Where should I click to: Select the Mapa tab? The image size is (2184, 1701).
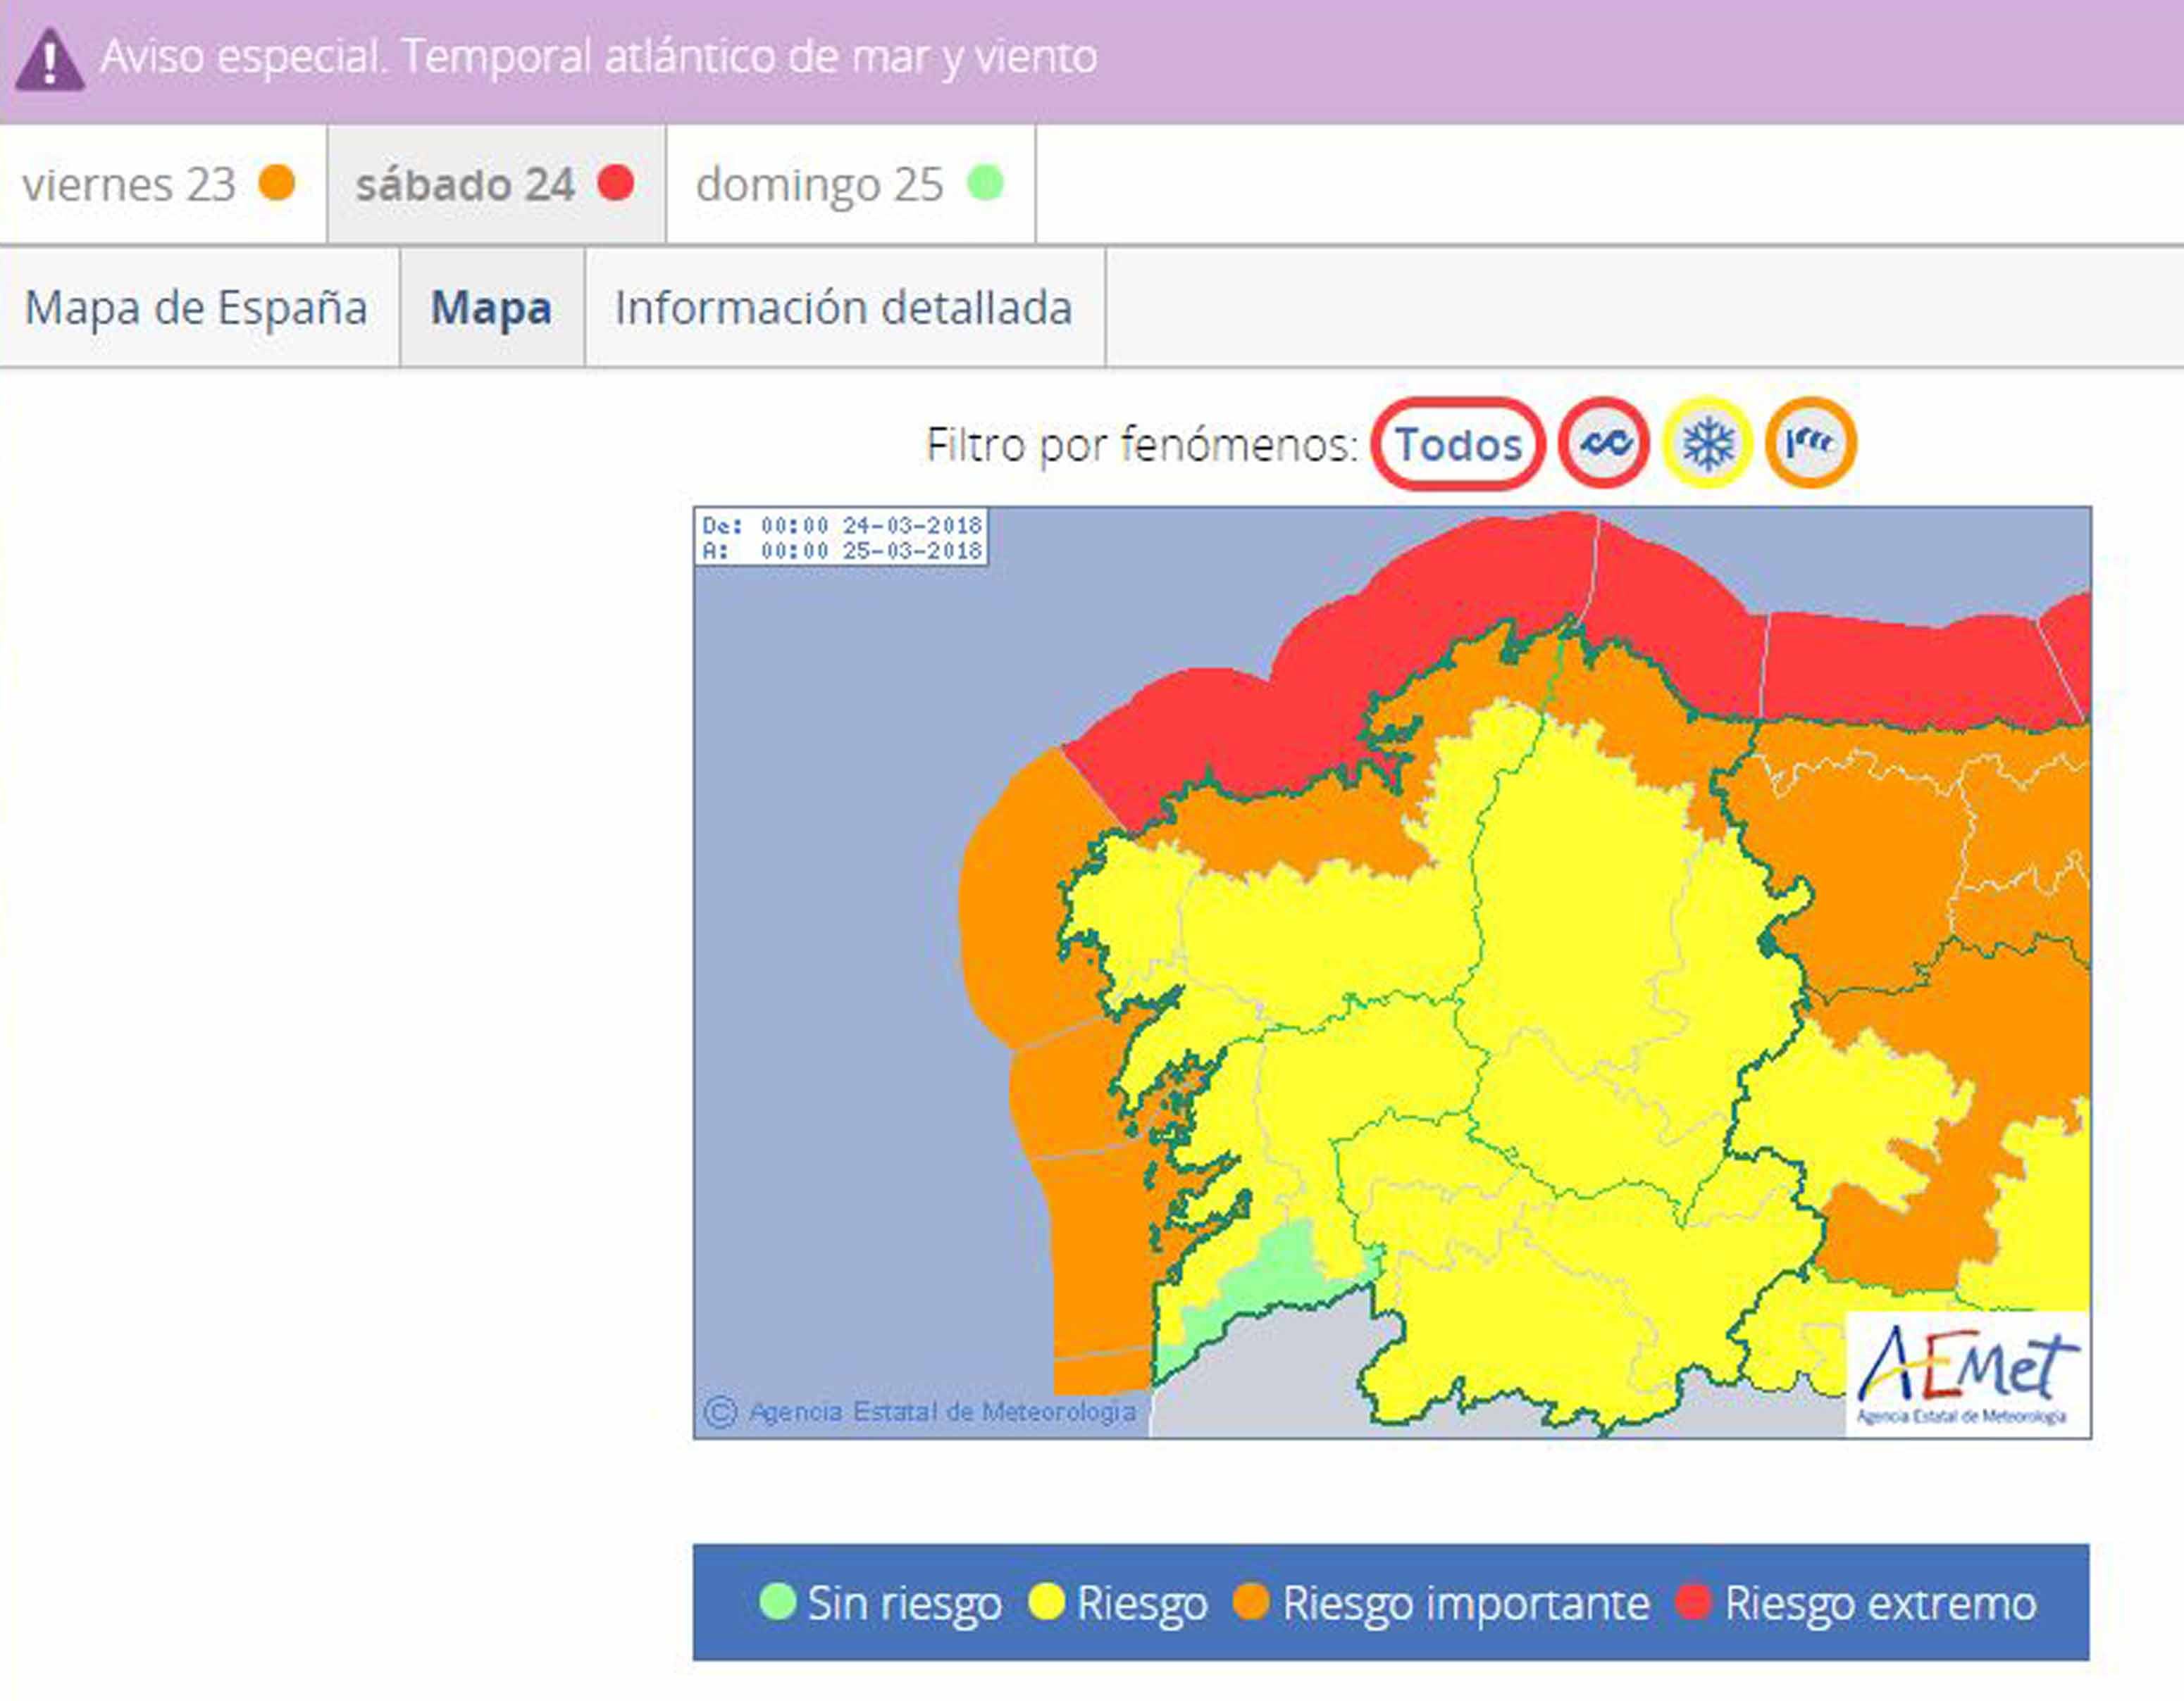[491, 308]
